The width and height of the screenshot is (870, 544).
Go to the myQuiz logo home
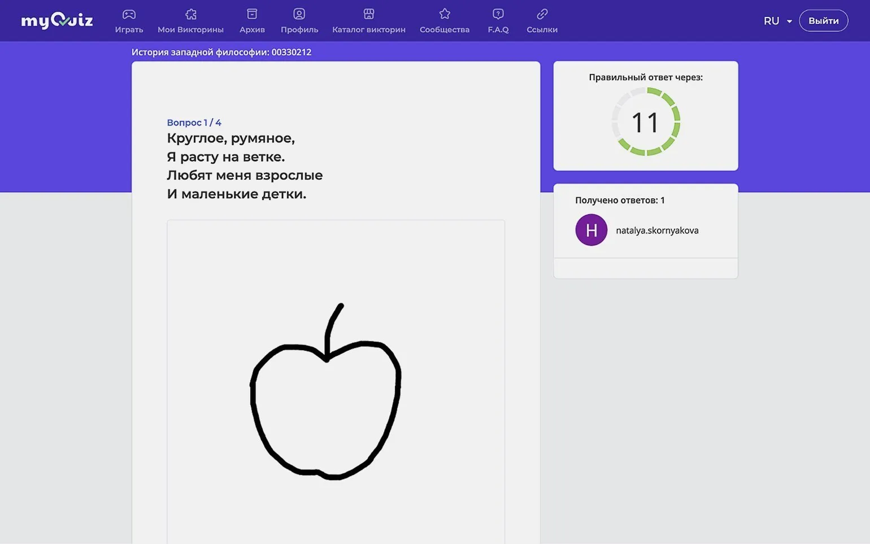[x=56, y=21]
